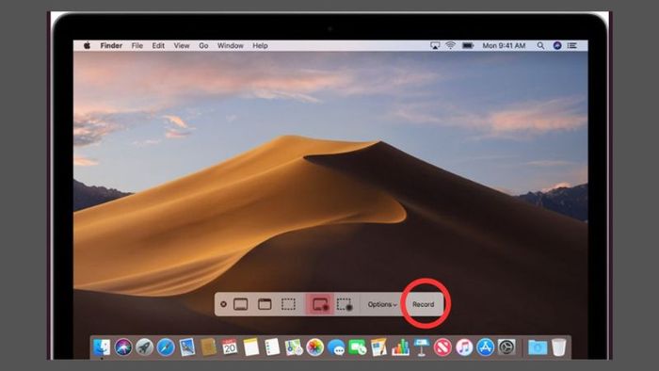Click the AirPlay display icon in menu bar
Screen dimensions: 659x371
435,45
